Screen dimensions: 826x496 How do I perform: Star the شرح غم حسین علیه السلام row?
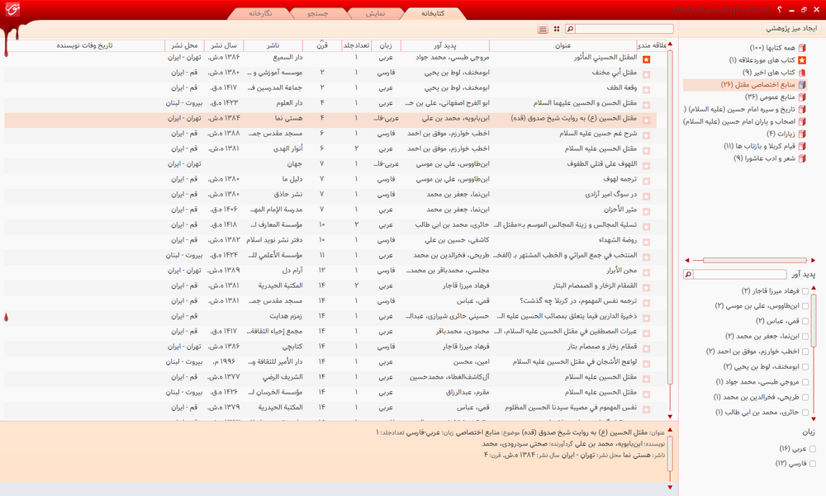click(647, 135)
